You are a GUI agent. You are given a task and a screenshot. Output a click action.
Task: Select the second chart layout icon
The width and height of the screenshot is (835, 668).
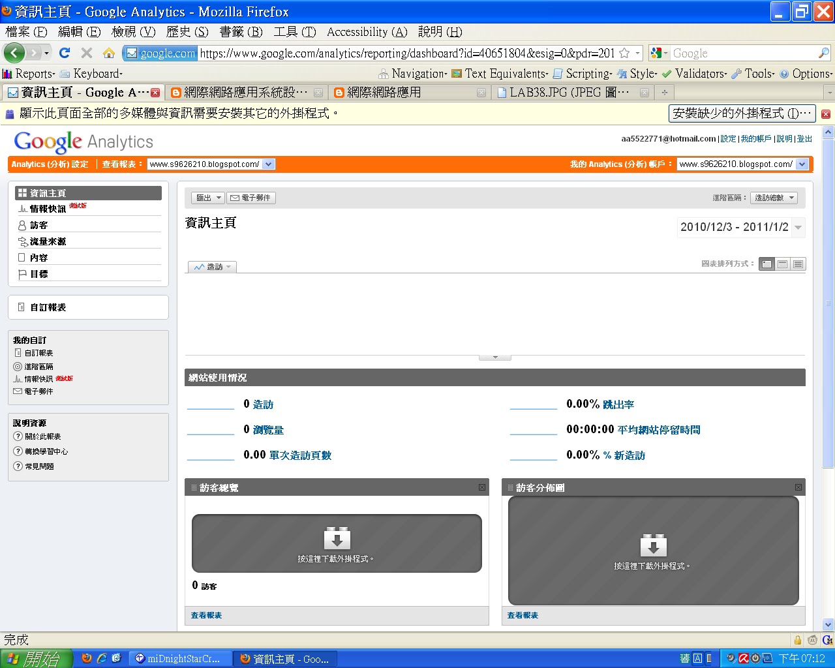[x=782, y=264]
